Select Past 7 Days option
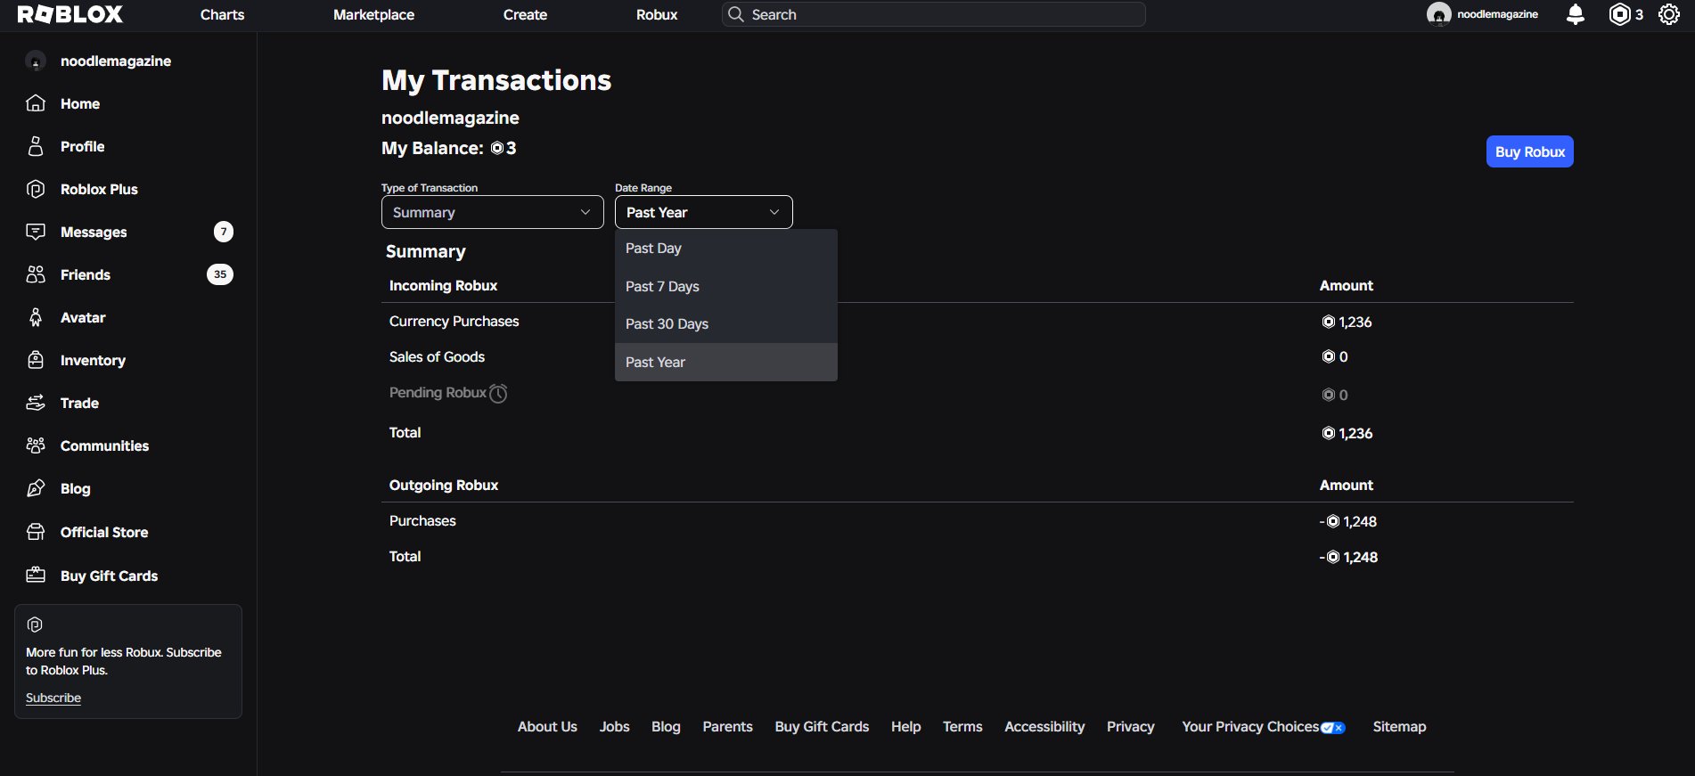Viewport: 1695px width, 776px height. 726,286
